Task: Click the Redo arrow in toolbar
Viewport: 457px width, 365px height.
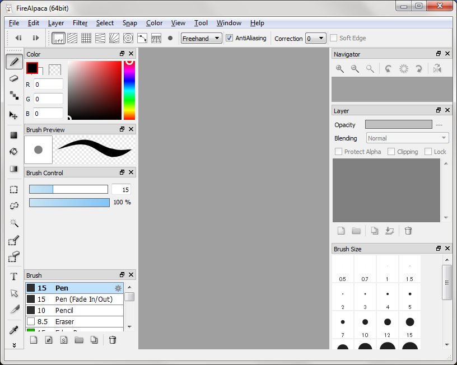Action: tap(36, 38)
